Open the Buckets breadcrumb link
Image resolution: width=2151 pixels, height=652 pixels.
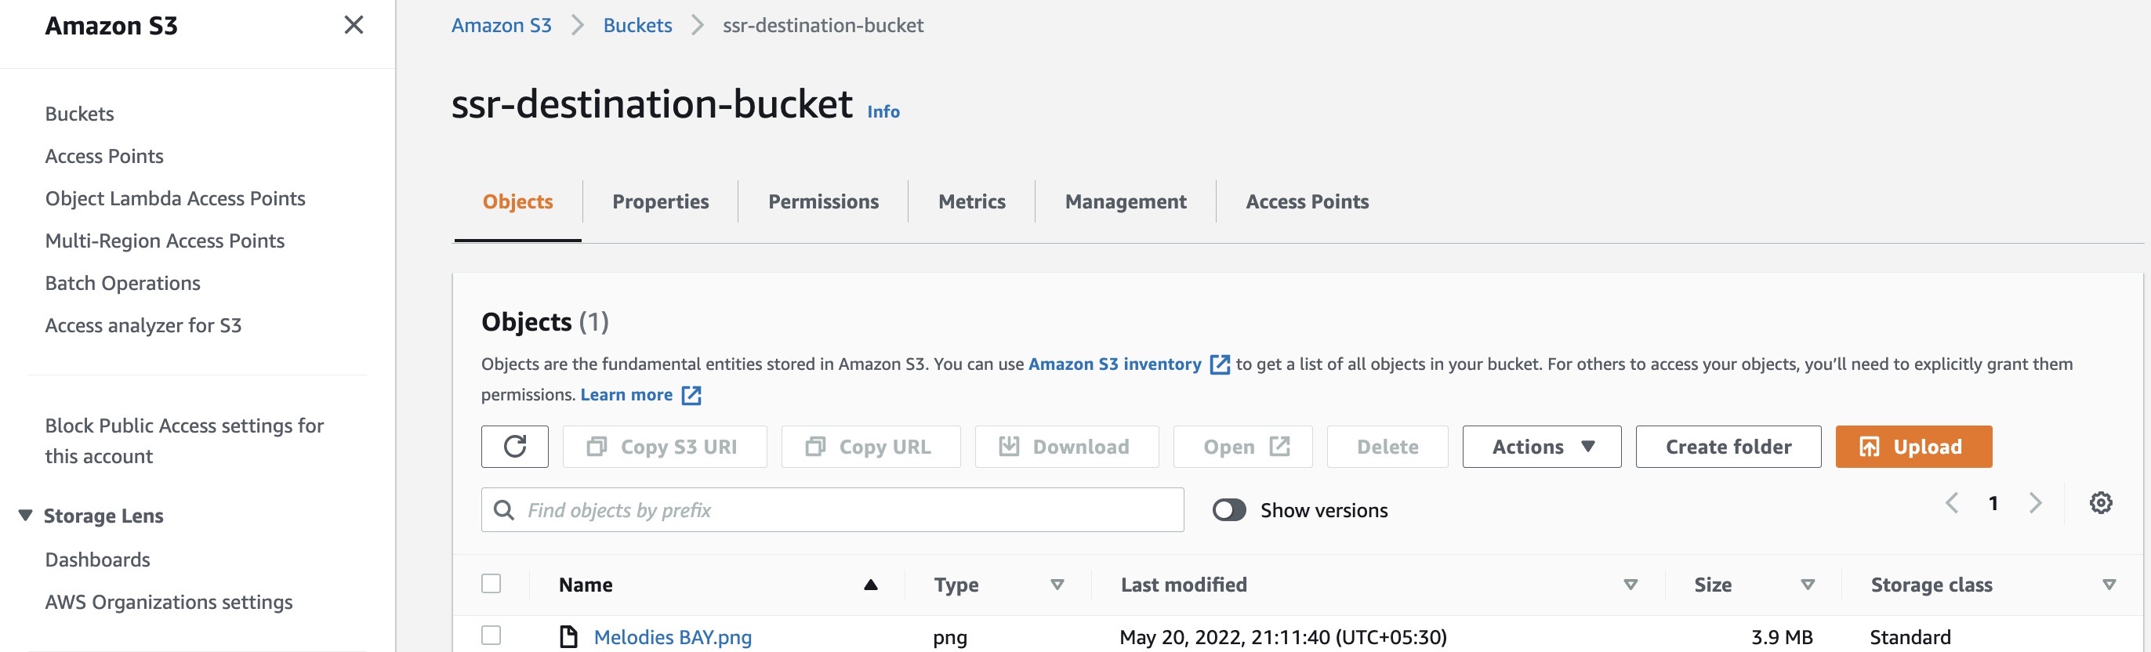coord(637,25)
